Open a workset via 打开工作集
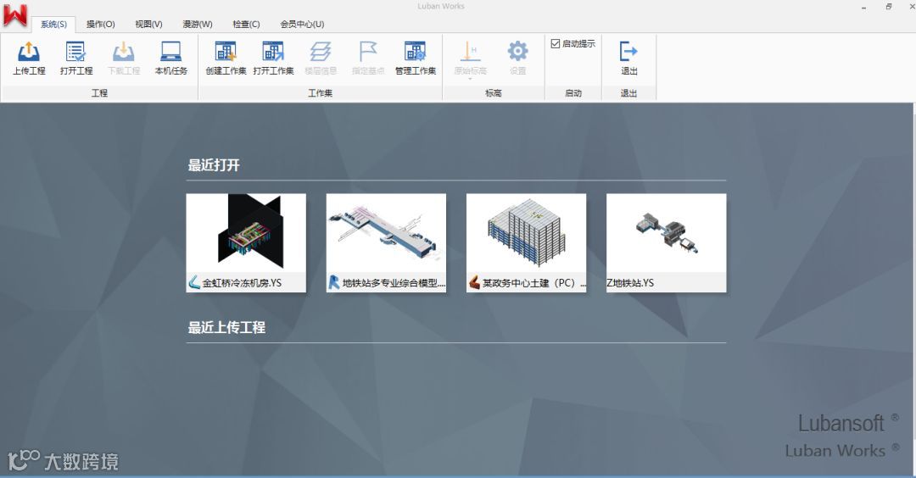 [x=273, y=58]
